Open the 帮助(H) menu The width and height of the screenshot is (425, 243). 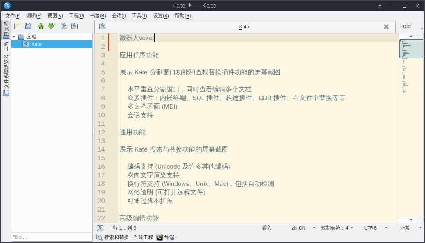pos(183,16)
